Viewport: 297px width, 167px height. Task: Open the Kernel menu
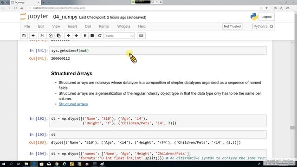click(x=104, y=26)
